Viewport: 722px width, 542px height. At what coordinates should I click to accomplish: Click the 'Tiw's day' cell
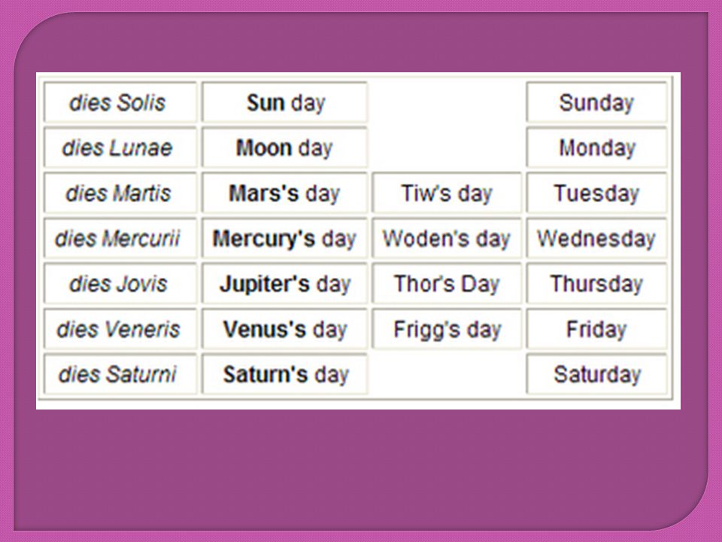[x=447, y=193]
